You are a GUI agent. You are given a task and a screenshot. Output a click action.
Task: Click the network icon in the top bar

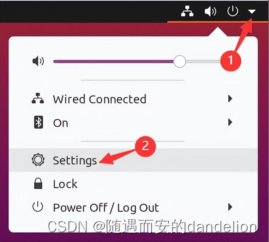187,11
